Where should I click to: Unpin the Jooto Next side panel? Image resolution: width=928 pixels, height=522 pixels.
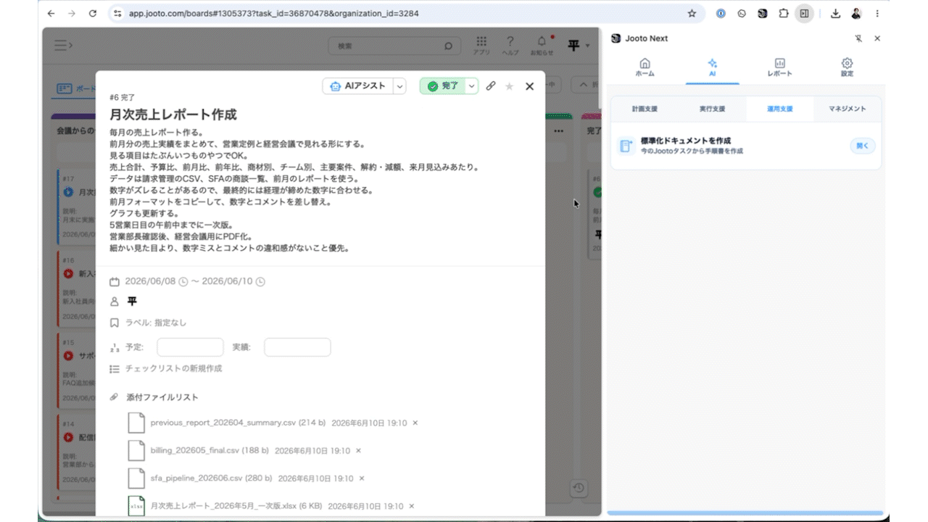(x=858, y=38)
